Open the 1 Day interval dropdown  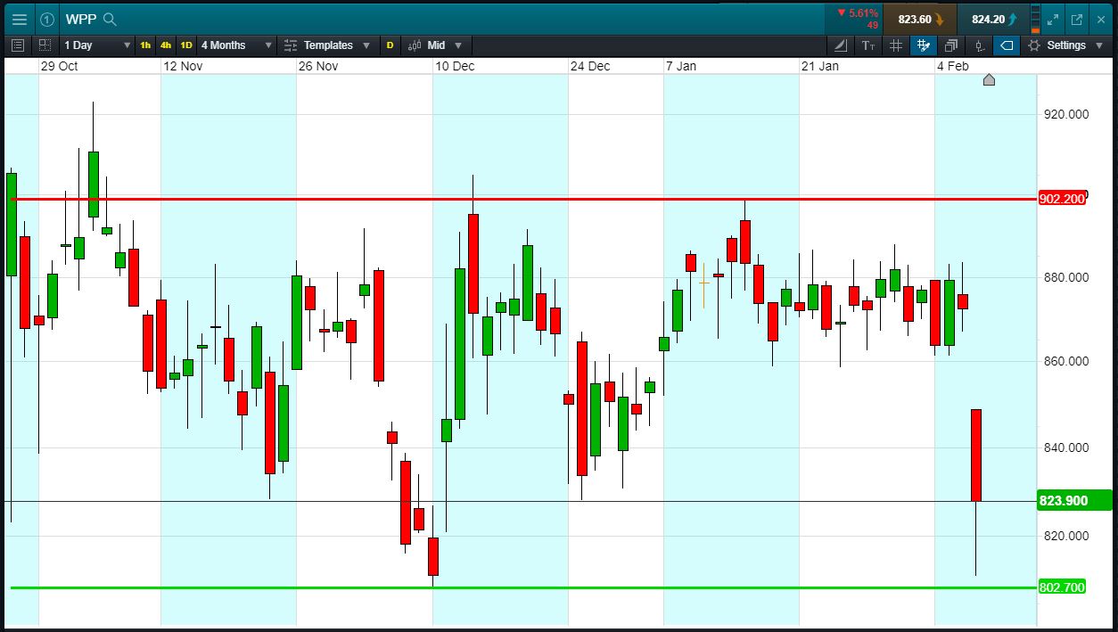pos(97,45)
